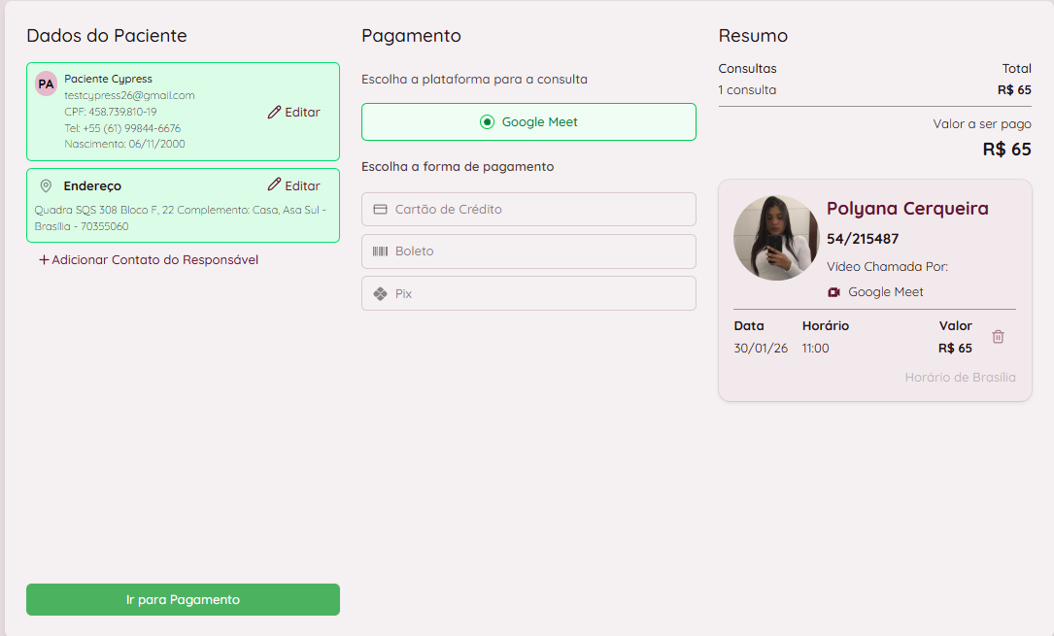This screenshot has height=636, width=1054.
Task: Click the Pix diamond icon
Action: (x=380, y=293)
